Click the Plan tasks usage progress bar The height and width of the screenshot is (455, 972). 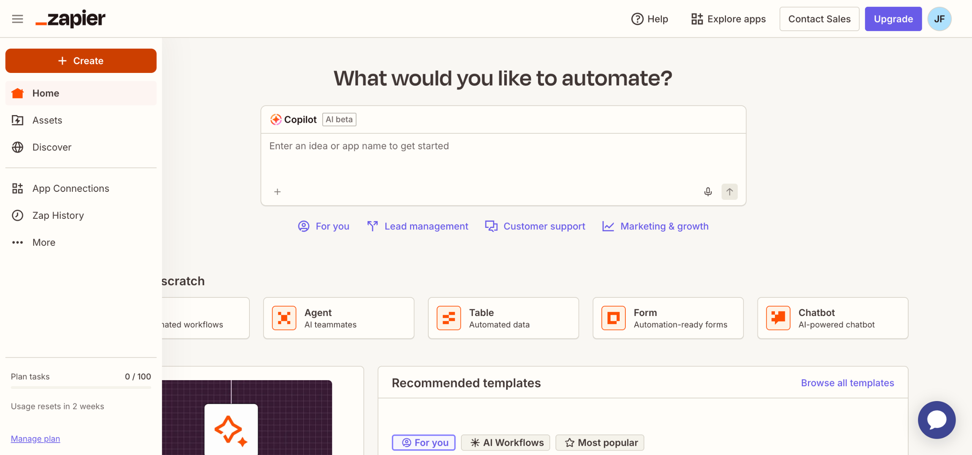point(81,387)
